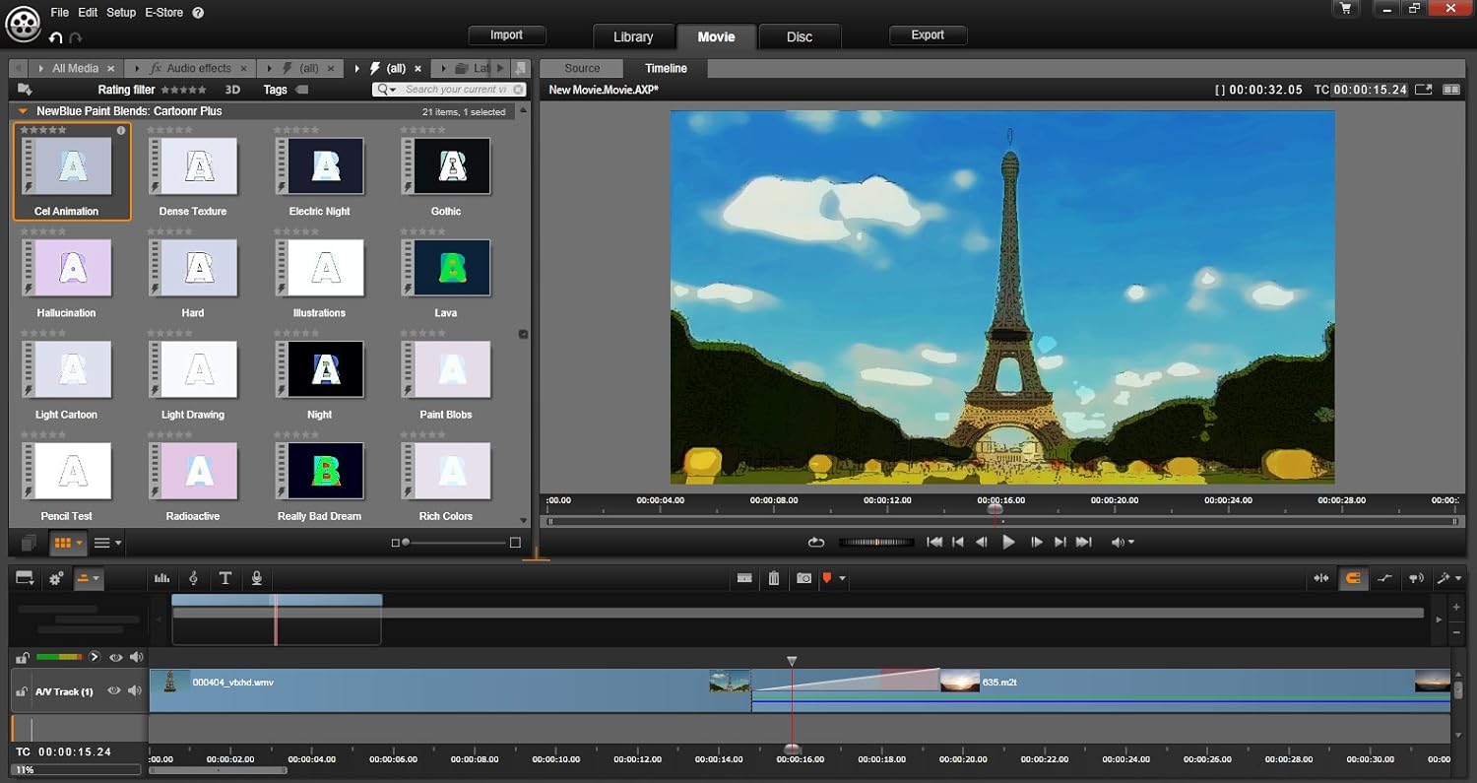Click the razor blade split clip icon
Image resolution: width=1477 pixels, height=783 pixels.
[x=745, y=578]
